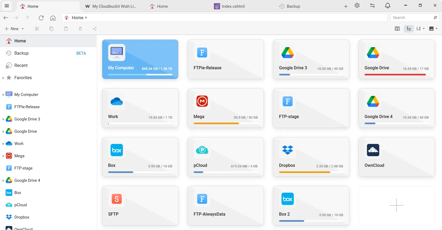Go up one folder level

28,18
